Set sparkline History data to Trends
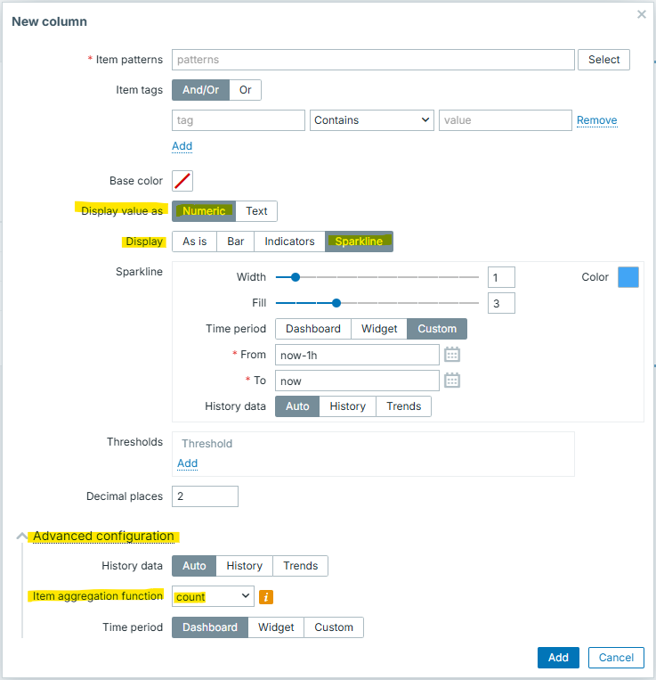This screenshot has height=680, width=656. click(x=403, y=406)
